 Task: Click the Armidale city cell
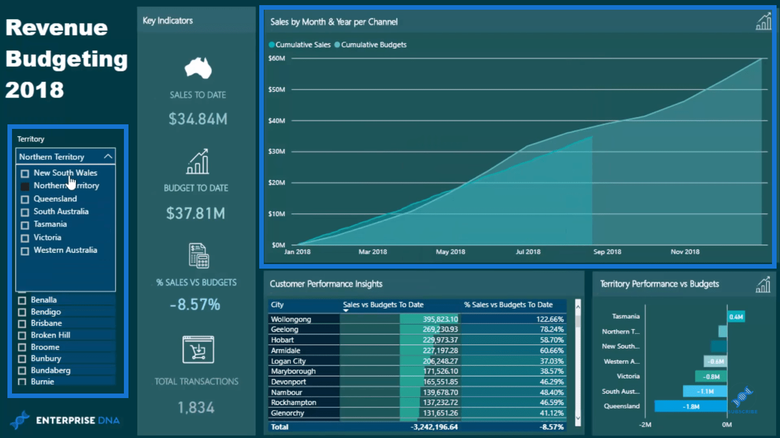click(x=304, y=351)
